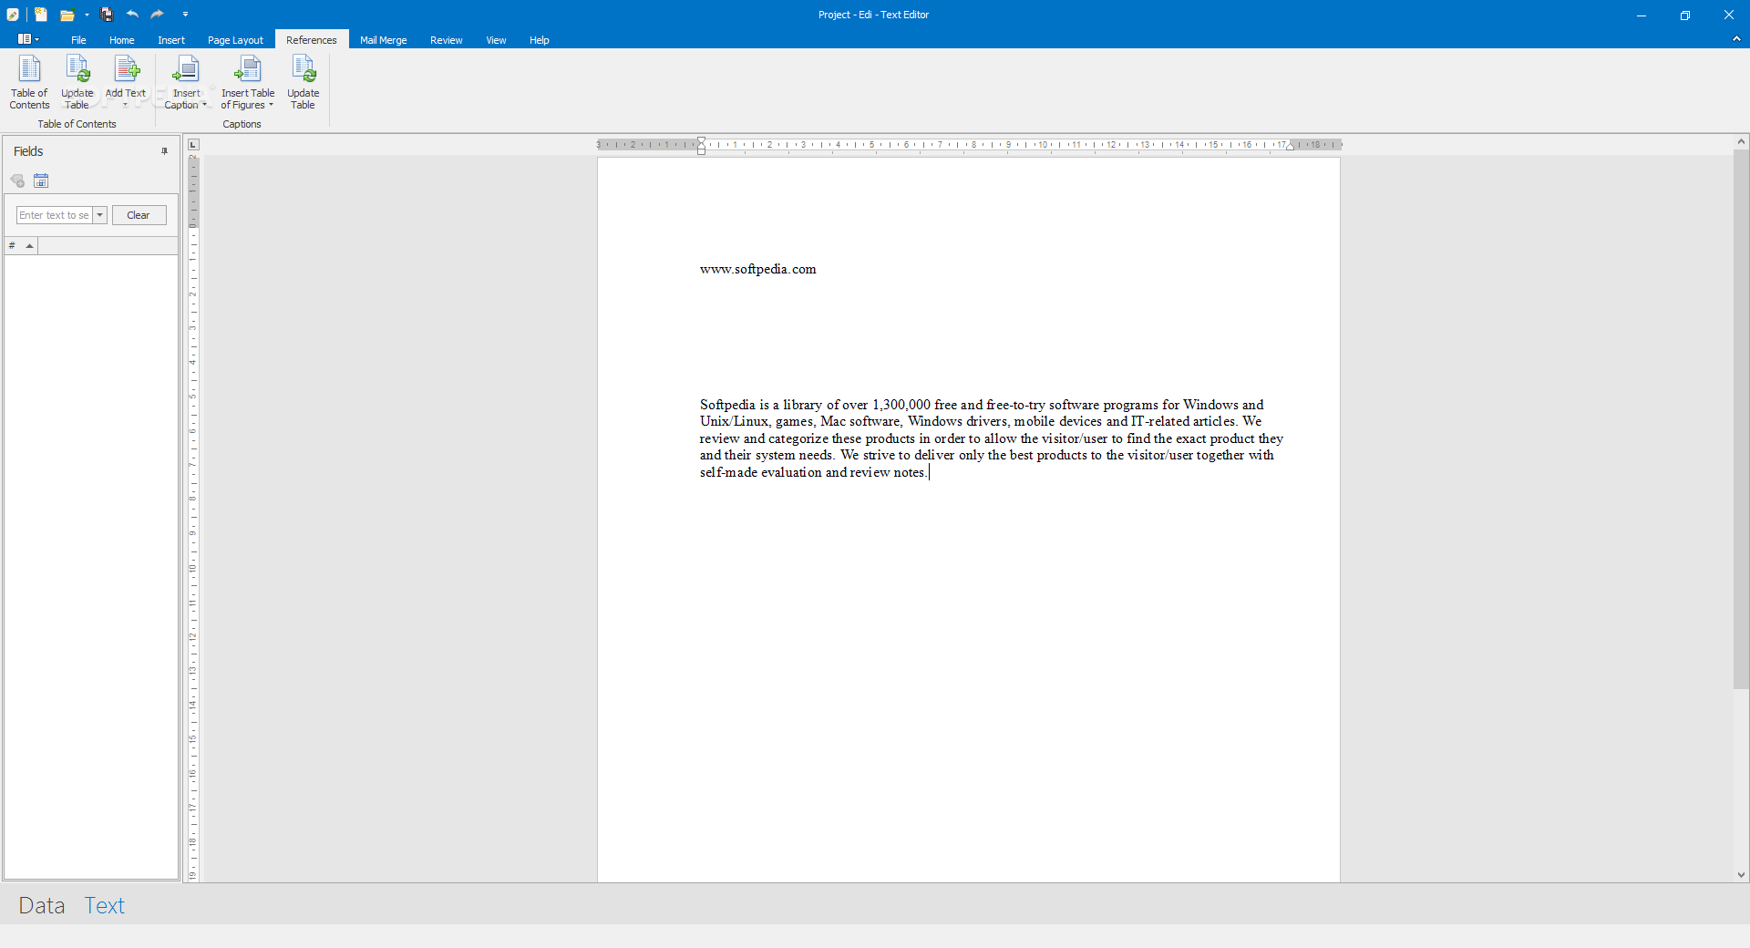
Task: Click the vertical scrollbar down arrow
Action: (1741, 875)
